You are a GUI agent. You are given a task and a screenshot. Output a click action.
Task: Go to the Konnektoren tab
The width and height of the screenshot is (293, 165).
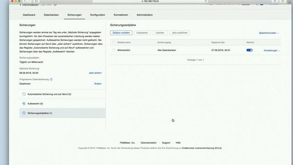click(121, 15)
